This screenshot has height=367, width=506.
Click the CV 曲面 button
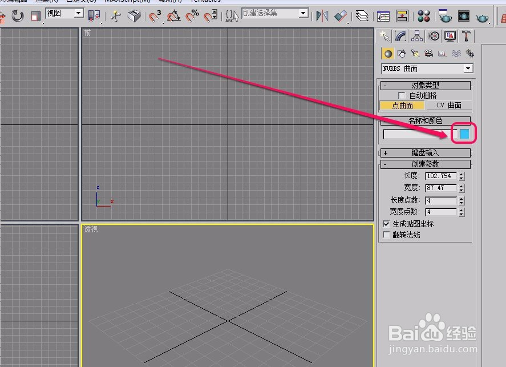tap(449, 105)
